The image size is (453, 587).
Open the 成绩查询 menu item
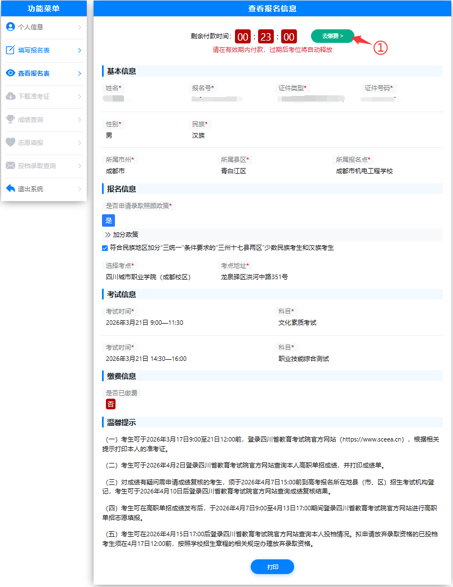click(x=31, y=120)
